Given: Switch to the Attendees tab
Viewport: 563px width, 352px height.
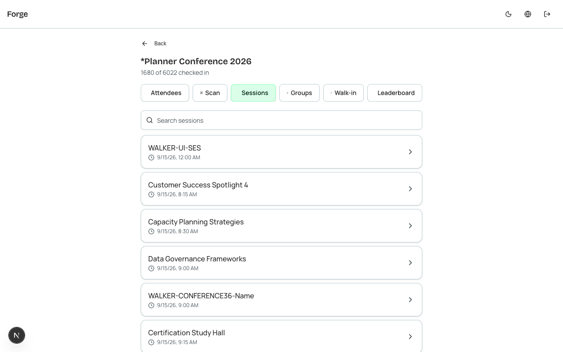Looking at the screenshot, I should [165, 93].
